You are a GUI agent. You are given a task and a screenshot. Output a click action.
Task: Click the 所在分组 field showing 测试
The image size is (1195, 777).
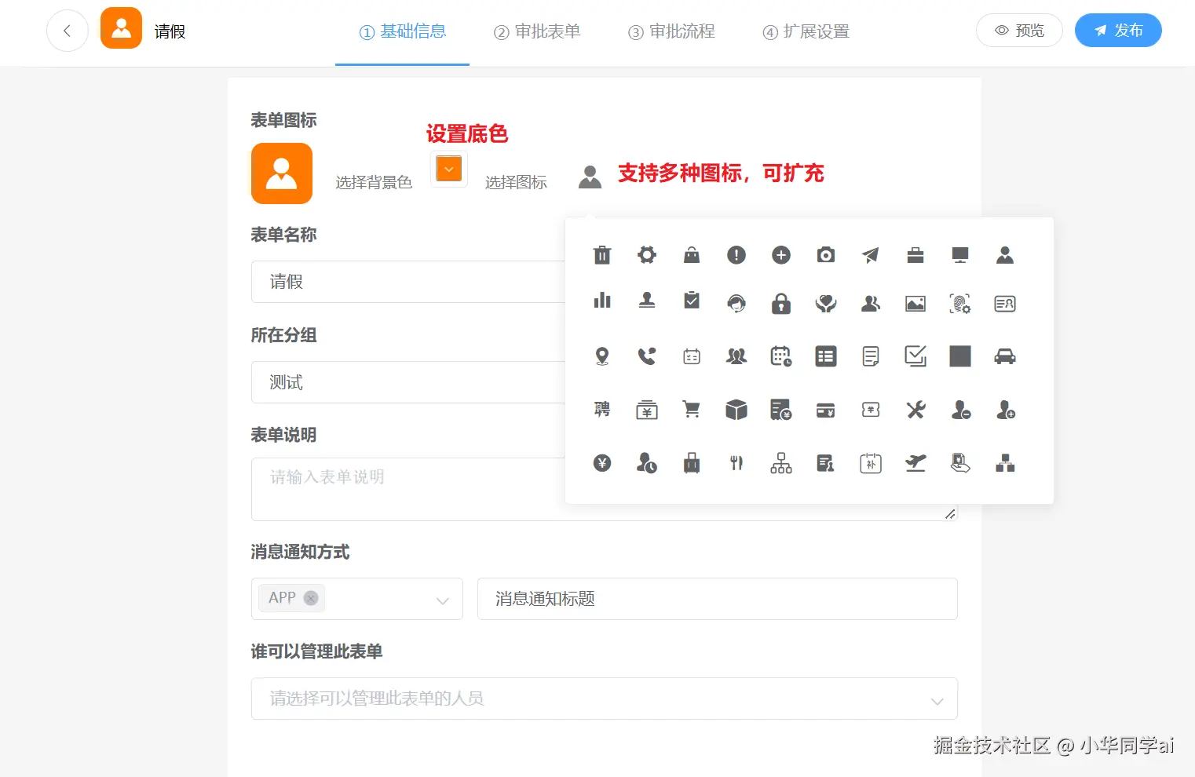point(408,382)
